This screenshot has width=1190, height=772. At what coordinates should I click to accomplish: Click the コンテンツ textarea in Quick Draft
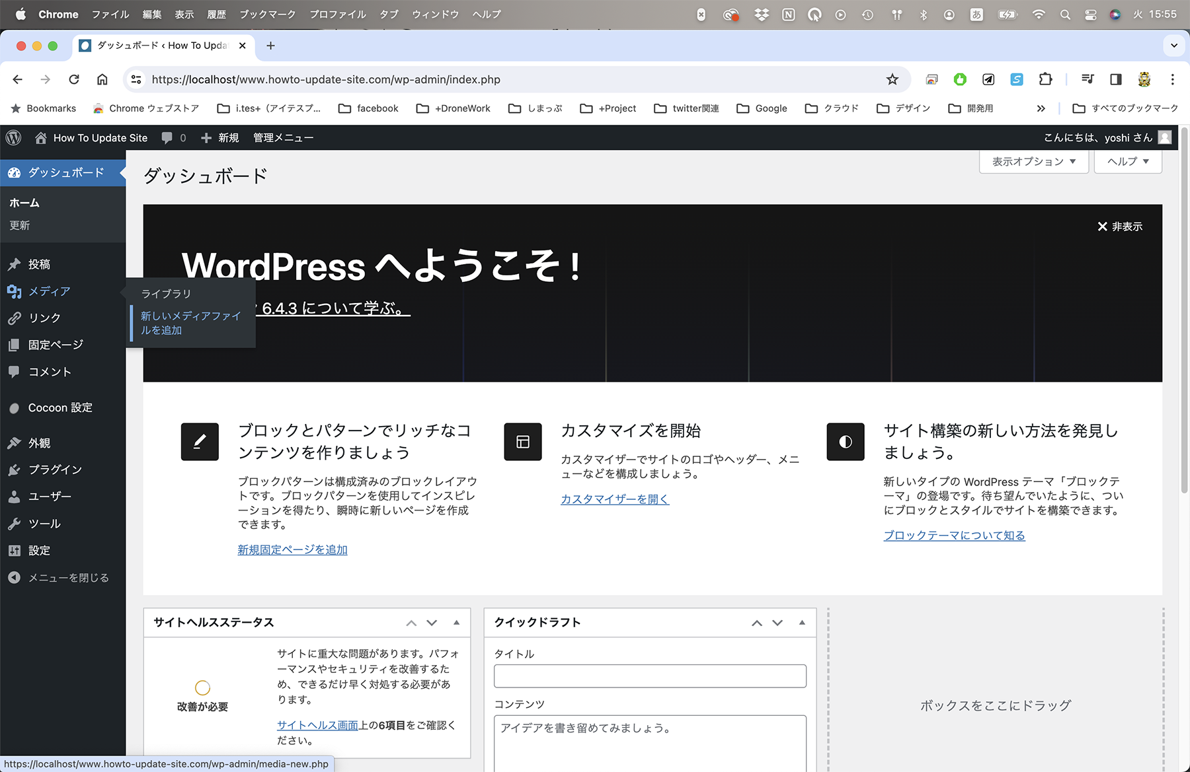click(650, 744)
